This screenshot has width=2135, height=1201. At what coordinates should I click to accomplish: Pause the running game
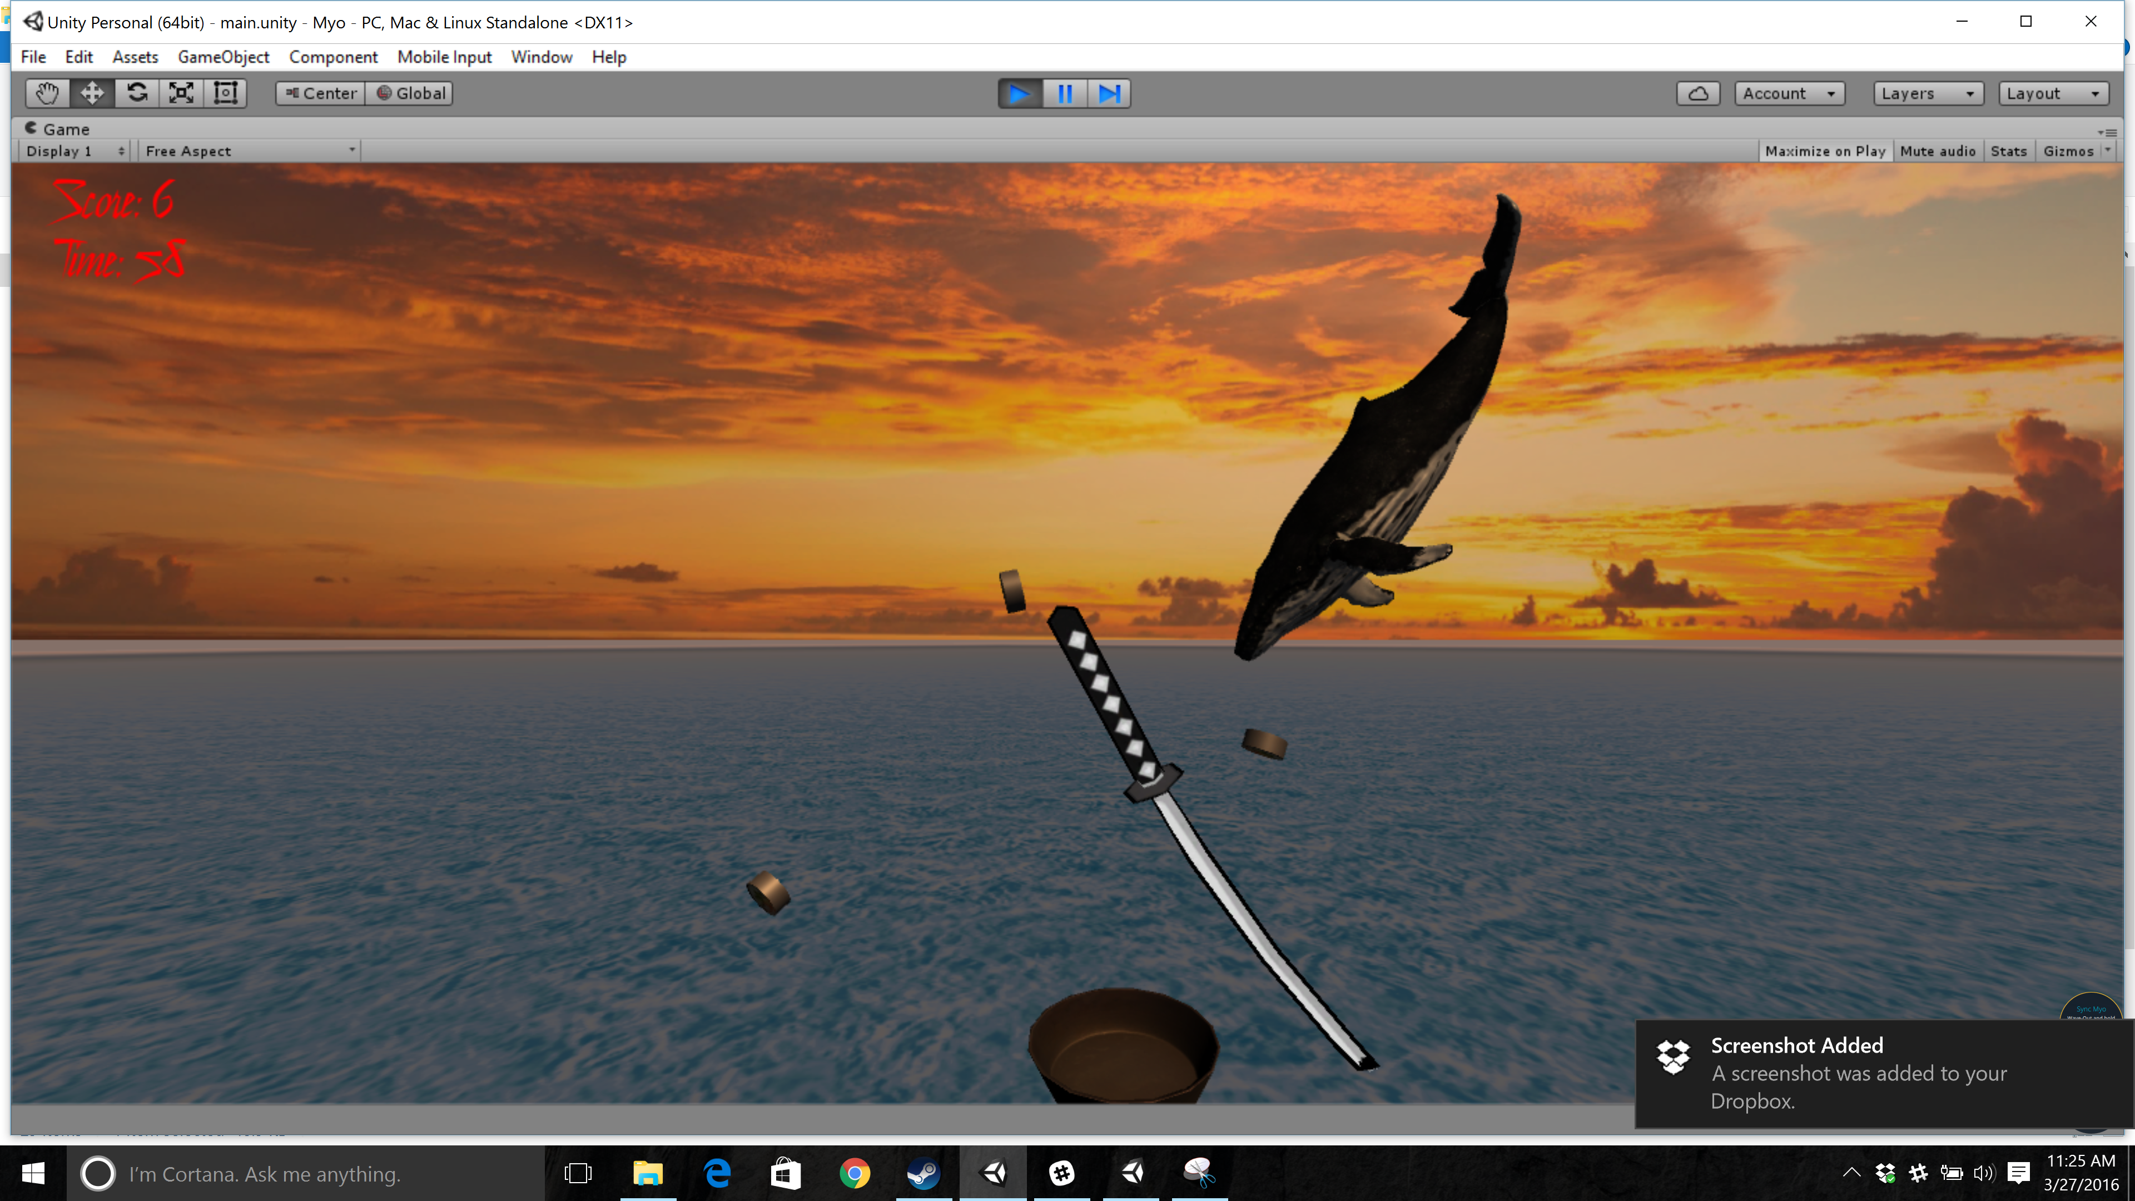1064,93
